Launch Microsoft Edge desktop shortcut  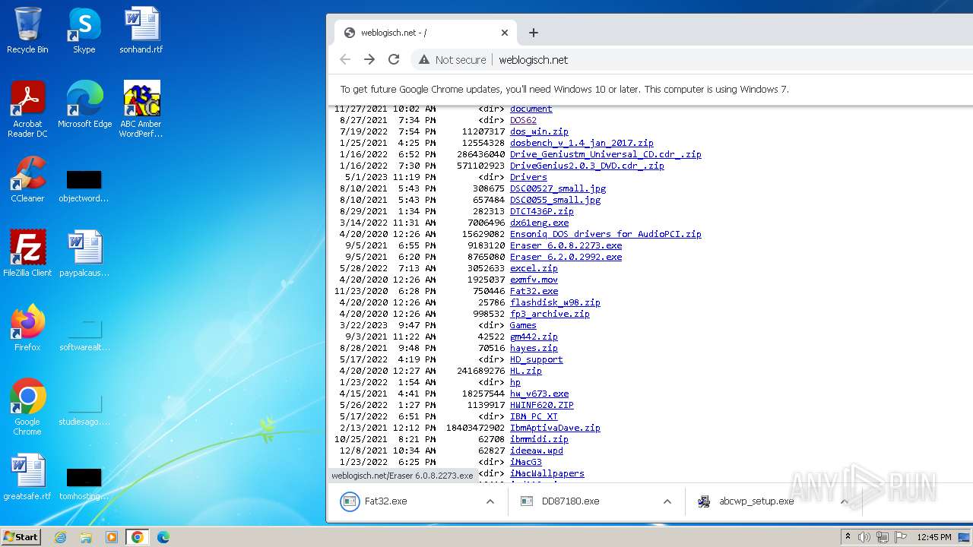click(84, 104)
